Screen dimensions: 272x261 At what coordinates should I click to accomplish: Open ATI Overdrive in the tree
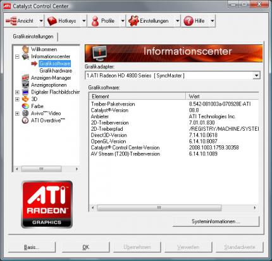point(48,121)
